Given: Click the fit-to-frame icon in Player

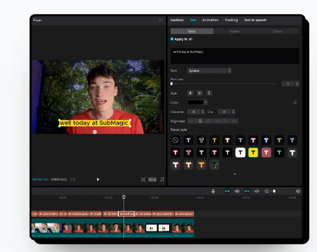Looking at the screenshot, I should (x=143, y=180).
